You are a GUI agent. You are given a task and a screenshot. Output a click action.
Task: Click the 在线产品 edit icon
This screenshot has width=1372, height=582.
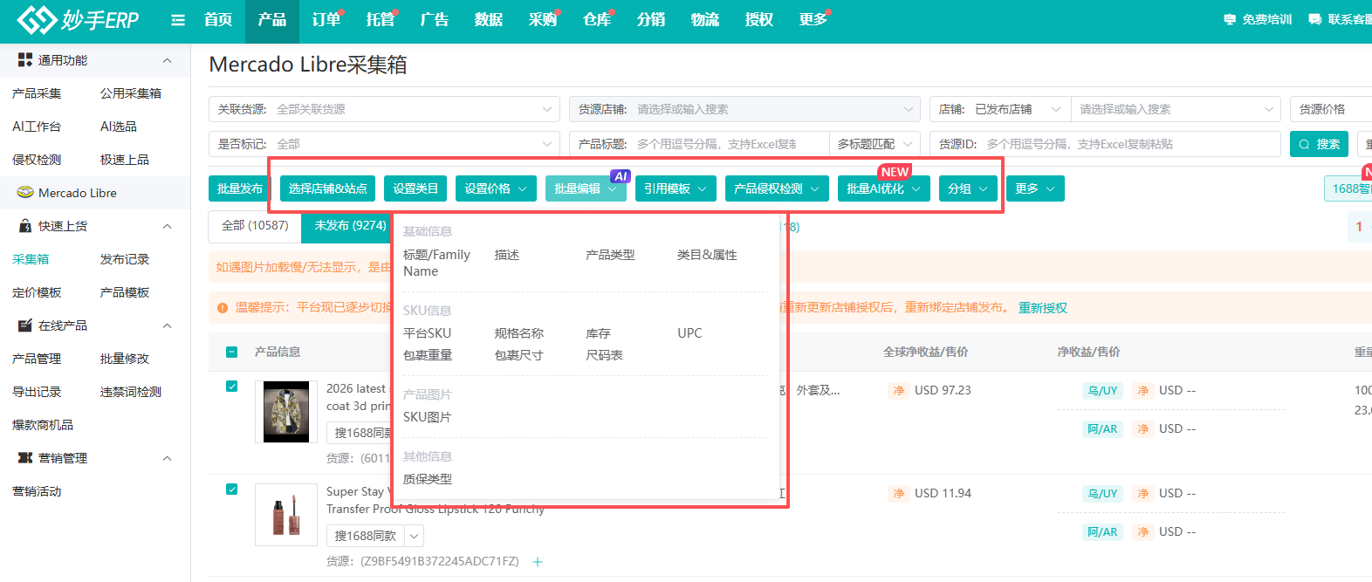25,325
